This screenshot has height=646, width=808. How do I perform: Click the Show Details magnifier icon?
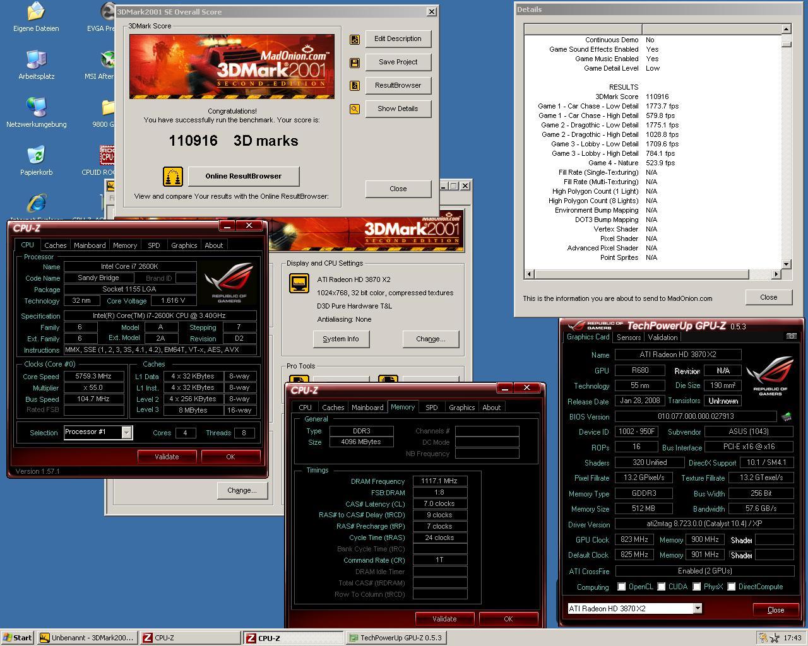[355, 109]
